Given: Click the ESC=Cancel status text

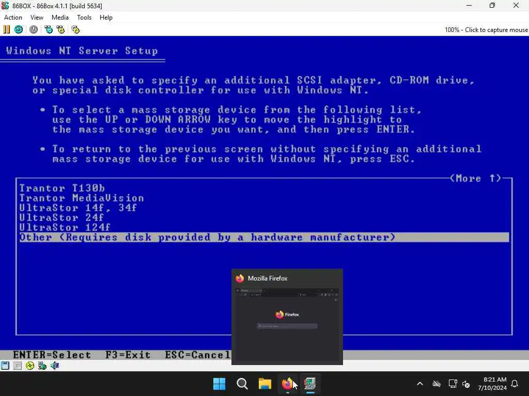Looking at the screenshot, I should [198, 355].
